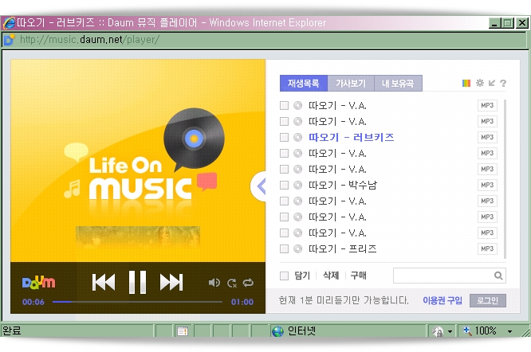Skip to the next track

(x=171, y=283)
